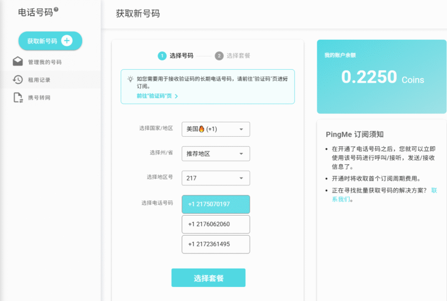Click the 获取新号码 button label
Viewport: 447px width, 301px height.
[42, 41]
